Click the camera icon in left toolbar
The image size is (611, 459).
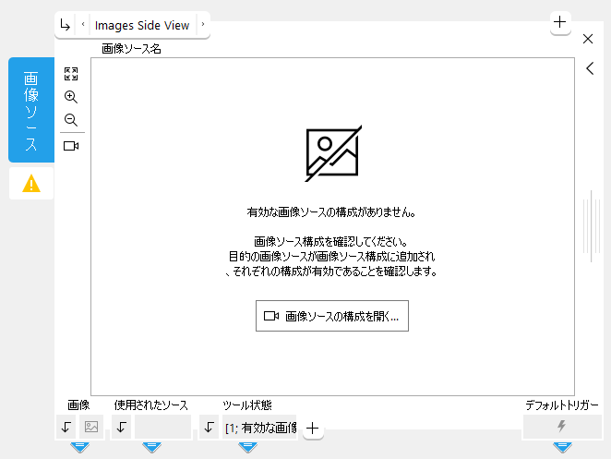point(71,146)
